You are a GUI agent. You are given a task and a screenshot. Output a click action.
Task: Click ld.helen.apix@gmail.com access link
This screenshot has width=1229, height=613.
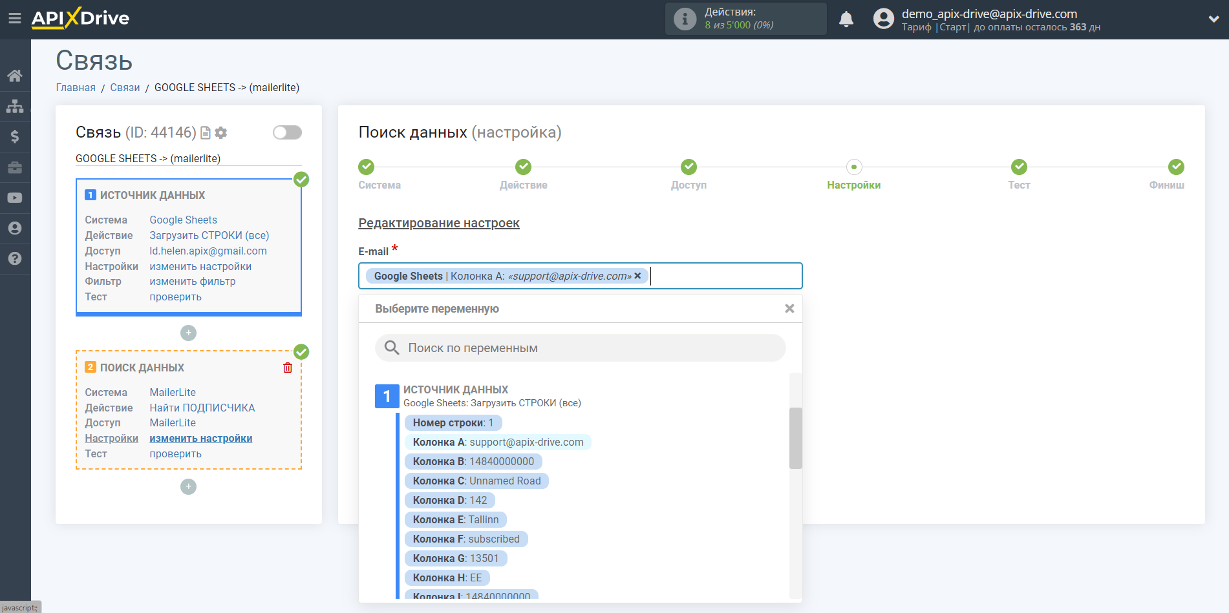208,251
